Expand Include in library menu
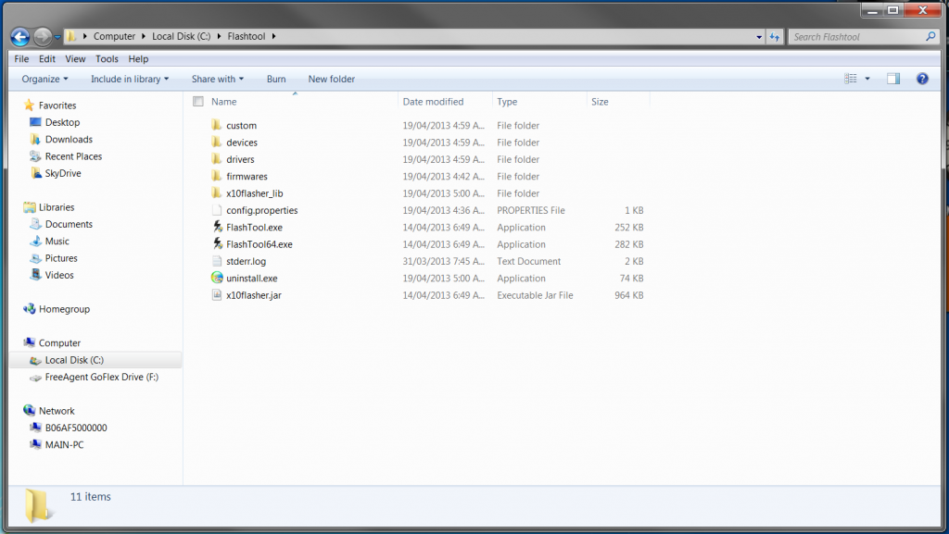949x534 pixels. tap(130, 79)
